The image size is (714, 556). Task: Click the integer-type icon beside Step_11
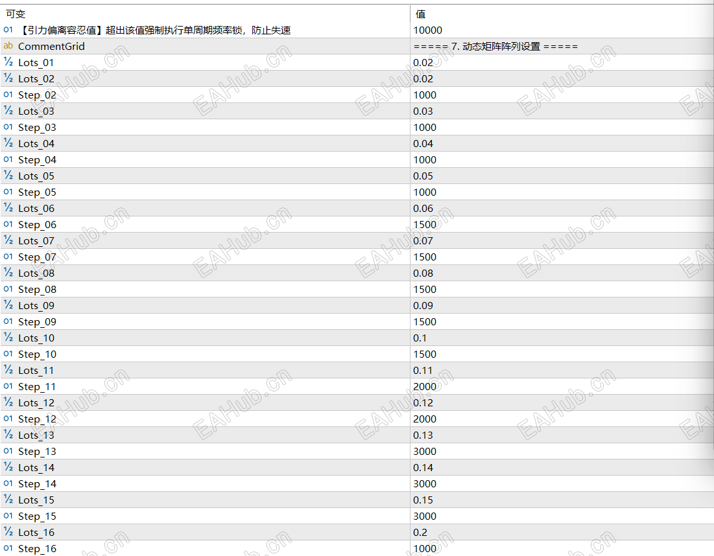8,386
